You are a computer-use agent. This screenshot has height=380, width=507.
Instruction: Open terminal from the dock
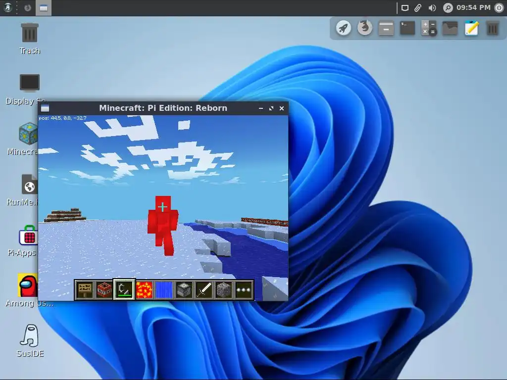(407, 28)
